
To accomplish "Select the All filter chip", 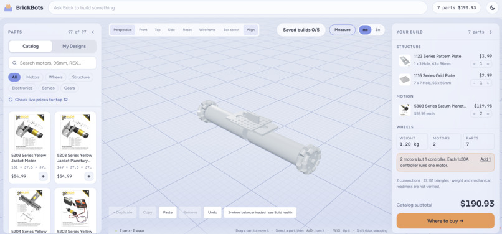I will click(x=14, y=77).
